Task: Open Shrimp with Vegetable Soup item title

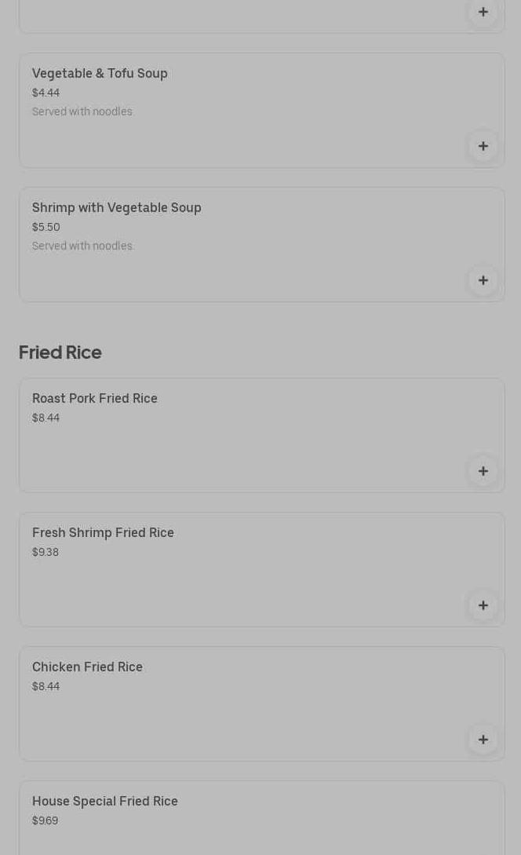Action: point(116,207)
